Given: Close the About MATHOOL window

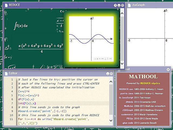Looking at the screenshot, I should [168, 69].
